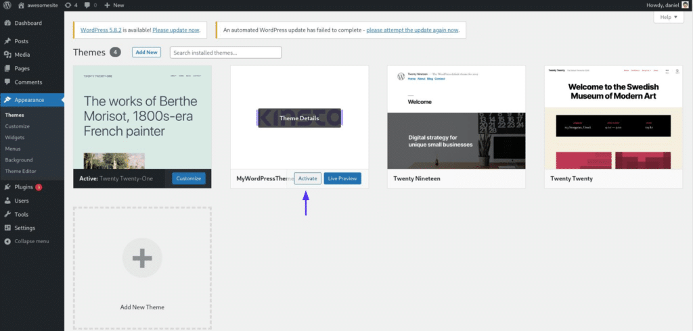The height and width of the screenshot is (331, 693).
Task: Open Menus under Appearance
Action: 13,149
